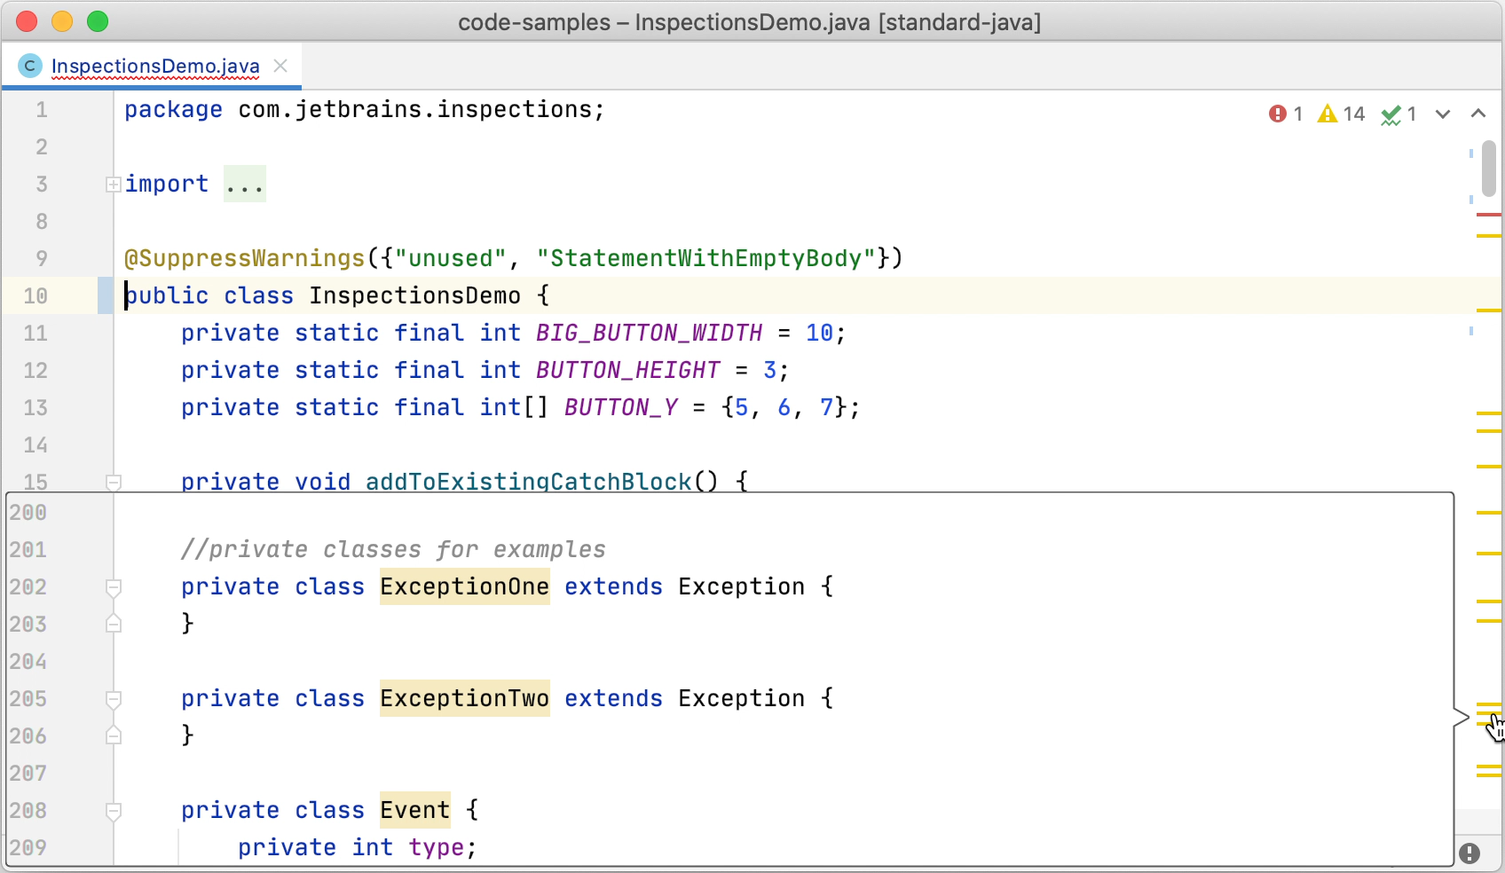Expand the folded import block in gutter
The image size is (1505, 873).
(x=114, y=185)
